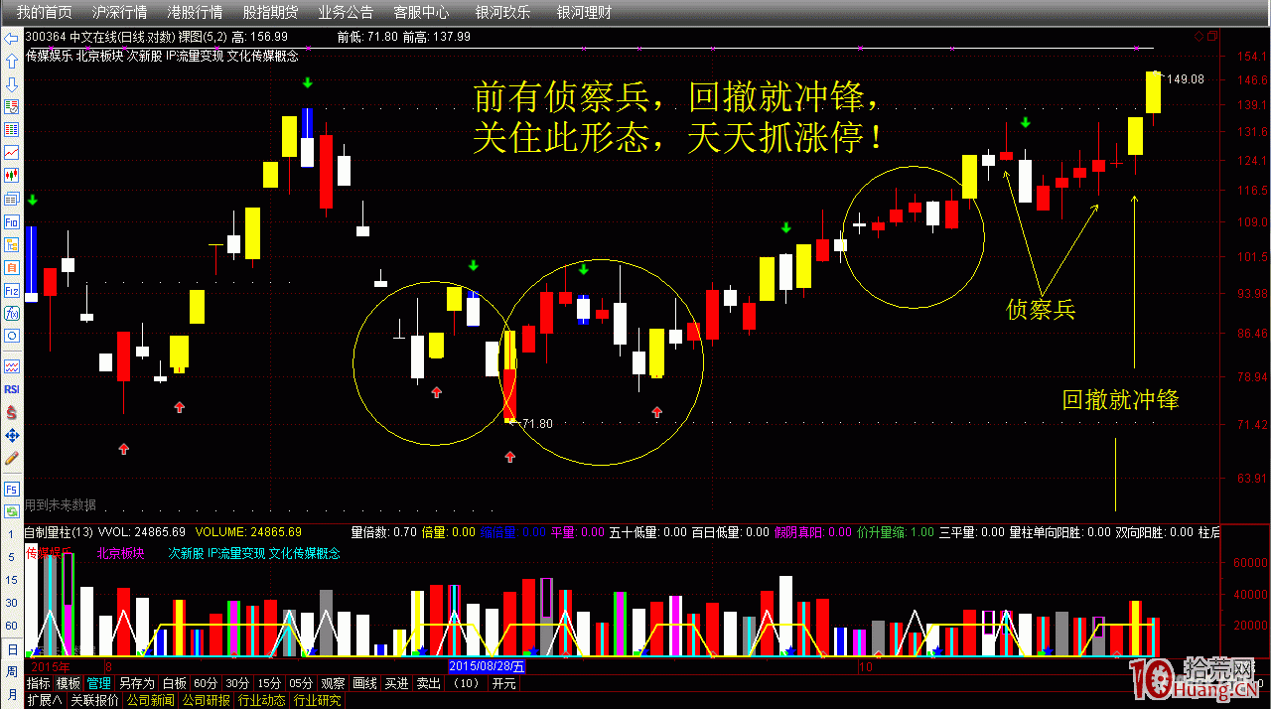
Task: Click the 自制量柱(13) indicator label
Action: click(x=59, y=532)
